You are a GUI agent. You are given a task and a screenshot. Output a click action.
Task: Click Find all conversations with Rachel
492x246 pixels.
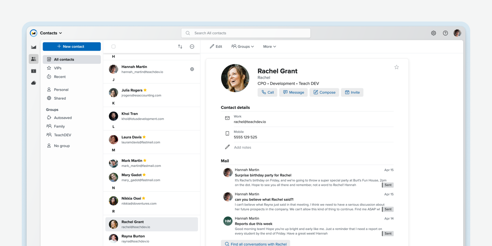pyautogui.click(x=255, y=244)
